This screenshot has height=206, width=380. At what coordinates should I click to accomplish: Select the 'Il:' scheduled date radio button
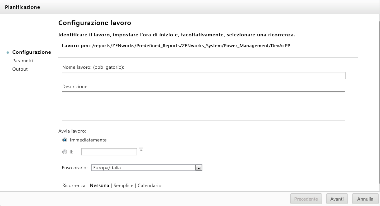[65, 152]
